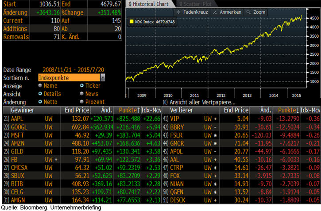Click the Indexpunkte sort field
Image resolution: width=321 pixels, height=211 pixels.
[69, 78]
